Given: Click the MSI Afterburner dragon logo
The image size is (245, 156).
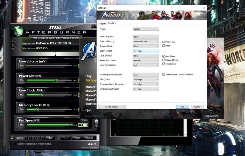Looking at the screenshot, I should click(19, 30).
